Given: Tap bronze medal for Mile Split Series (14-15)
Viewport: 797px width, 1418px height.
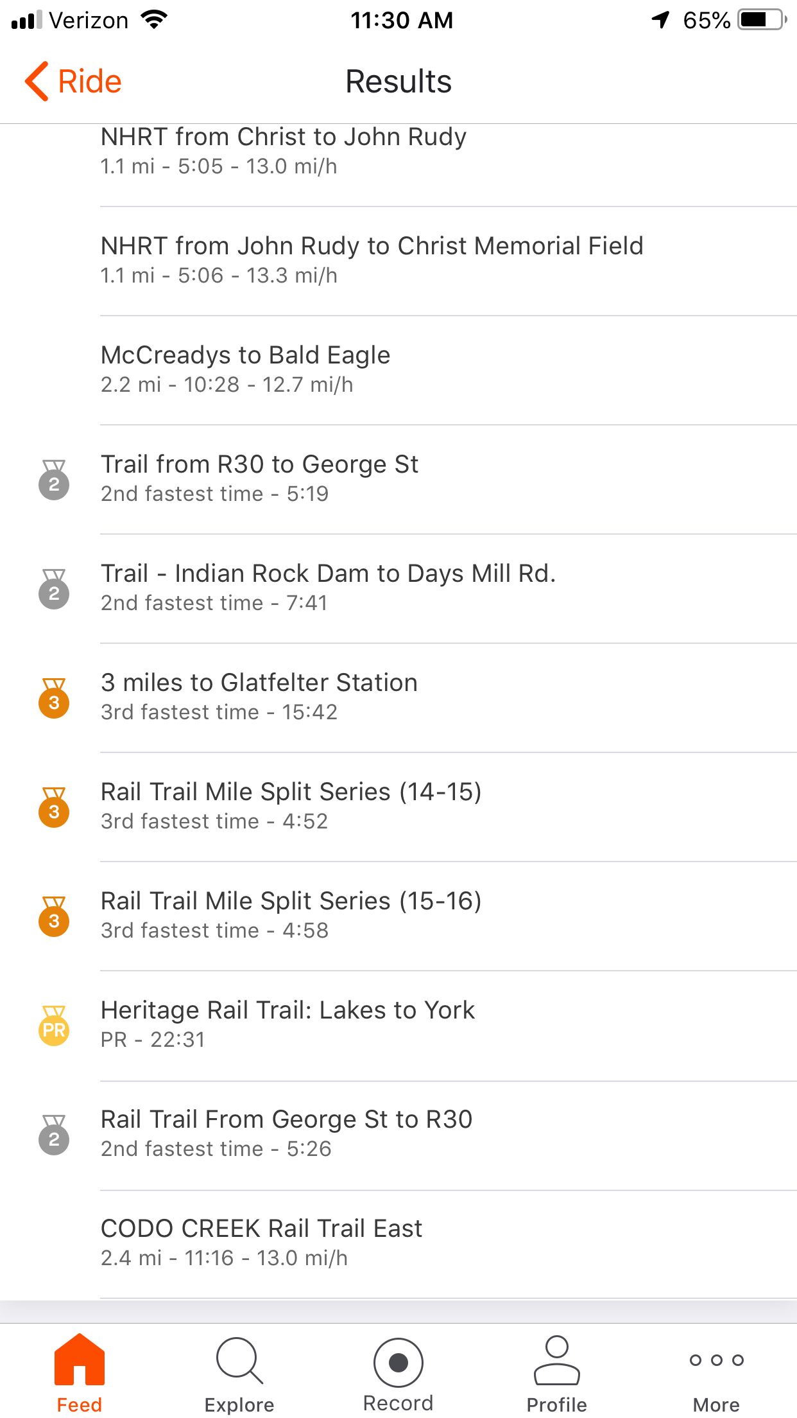Looking at the screenshot, I should click(54, 807).
